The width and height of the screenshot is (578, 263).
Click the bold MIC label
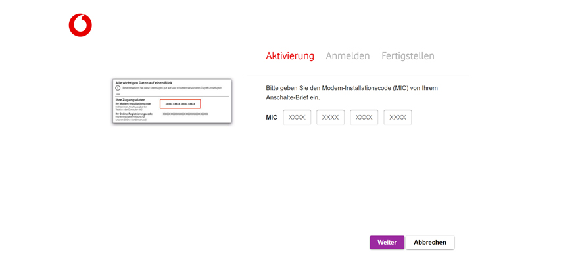[272, 118]
